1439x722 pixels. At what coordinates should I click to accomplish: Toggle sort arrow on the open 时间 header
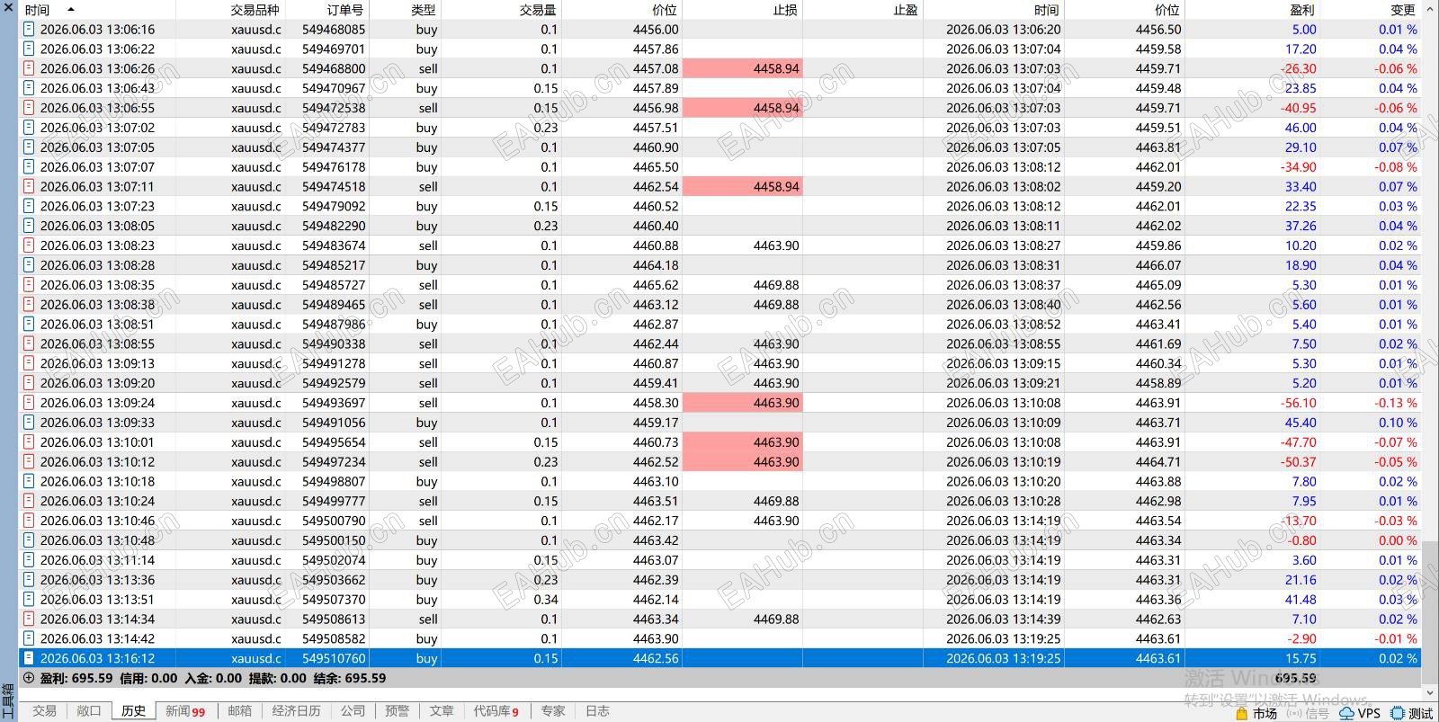click(70, 9)
